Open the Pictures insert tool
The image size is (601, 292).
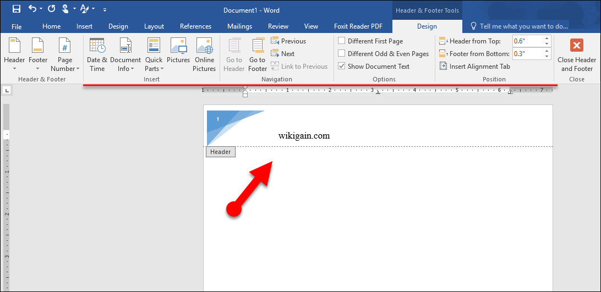click(178, 55)
